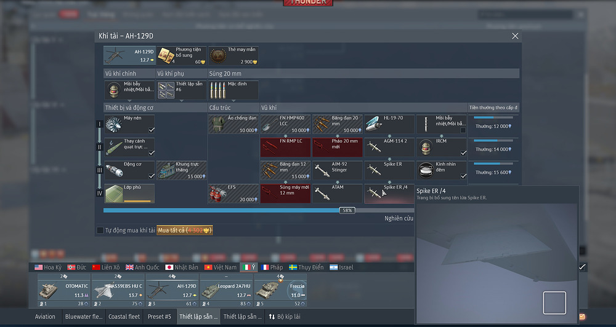Enable the Mồi bẫy nhiệt module checkbox

463,130
